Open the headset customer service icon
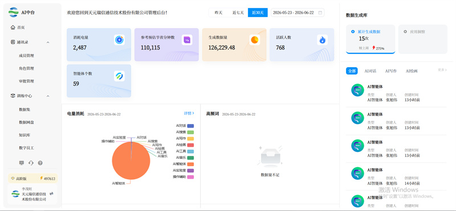Viewport: 456px width, 211px height. click(31, 163)
